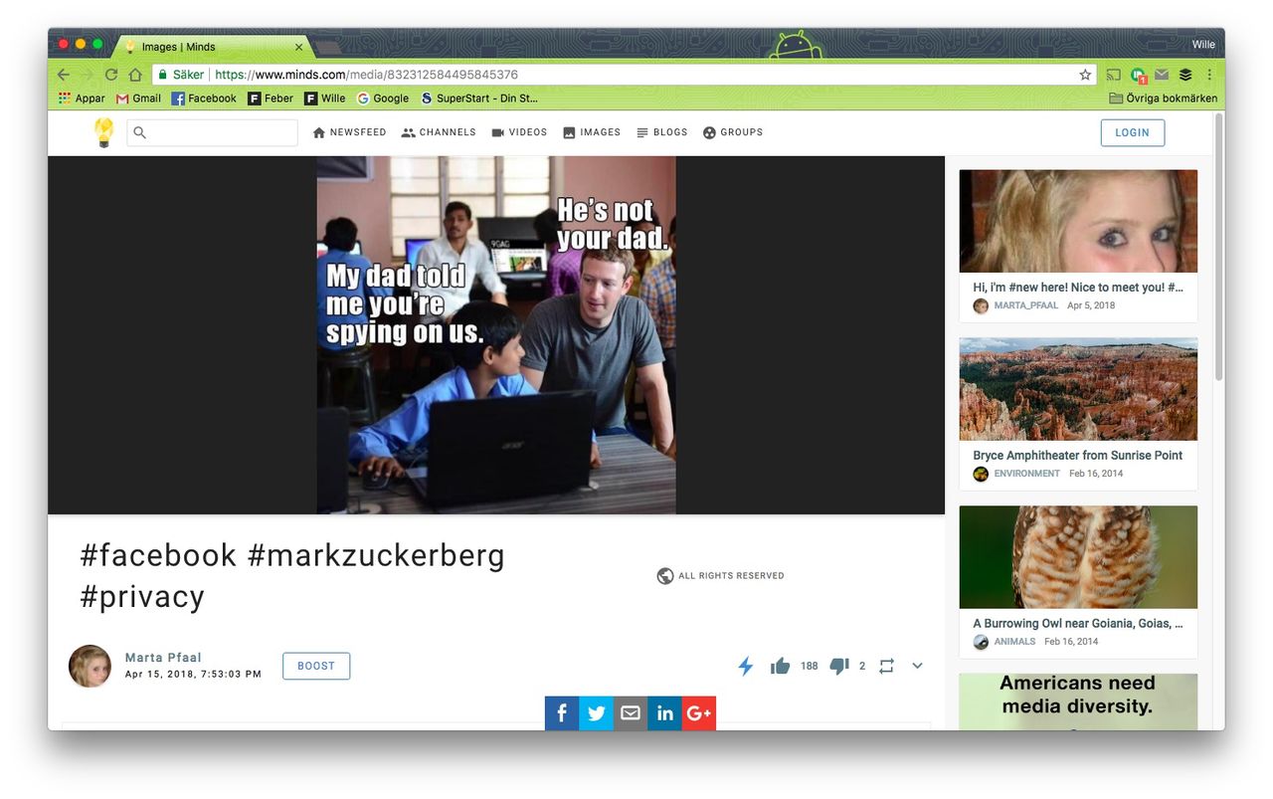Share the post on LinkedIn
The height and width of the screenshot is (799, 1273).
point(664,712)
